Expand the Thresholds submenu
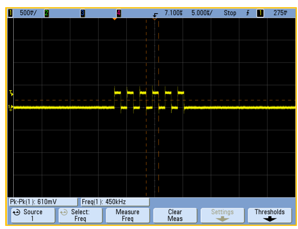This screenshot has width=298, height=229. pos(269,215)
